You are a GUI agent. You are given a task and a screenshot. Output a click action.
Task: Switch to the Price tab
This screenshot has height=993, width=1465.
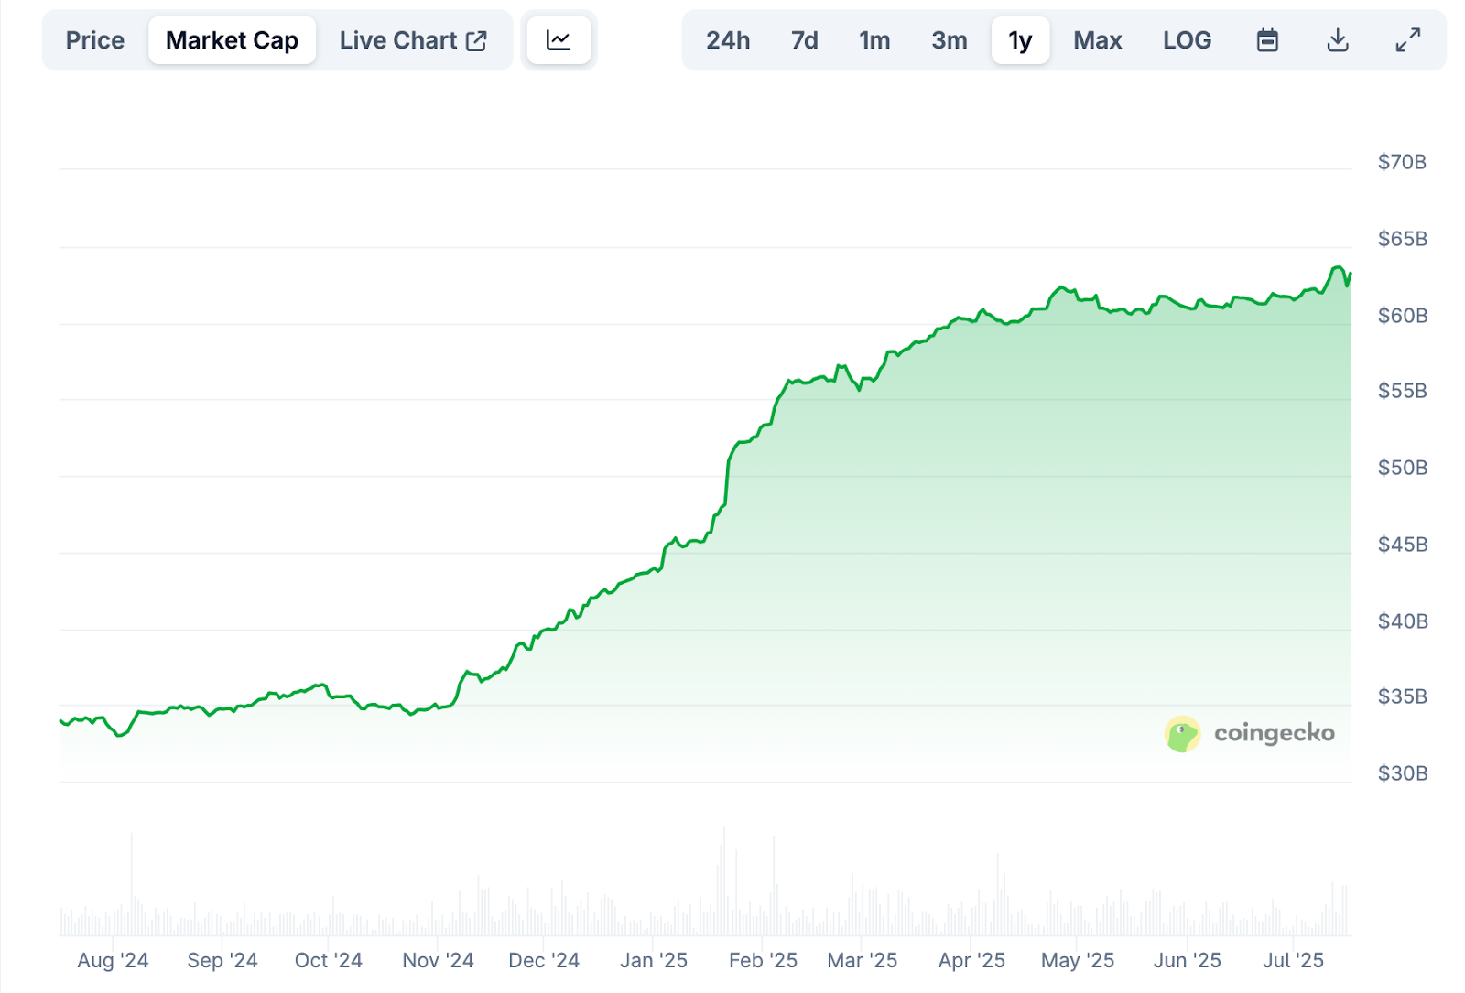95,40
